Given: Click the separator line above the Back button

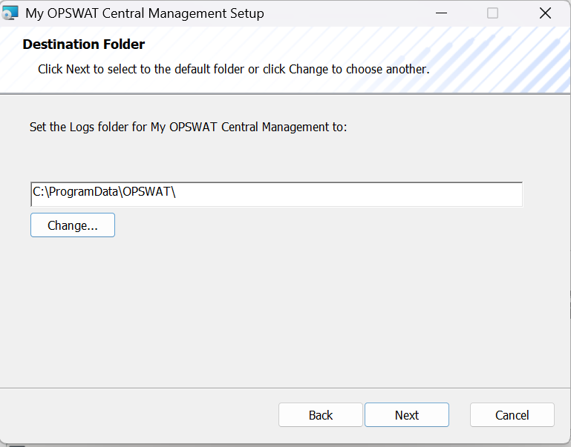Looking at the screenshot, I should pyautogui.click(x=285, y=387).
